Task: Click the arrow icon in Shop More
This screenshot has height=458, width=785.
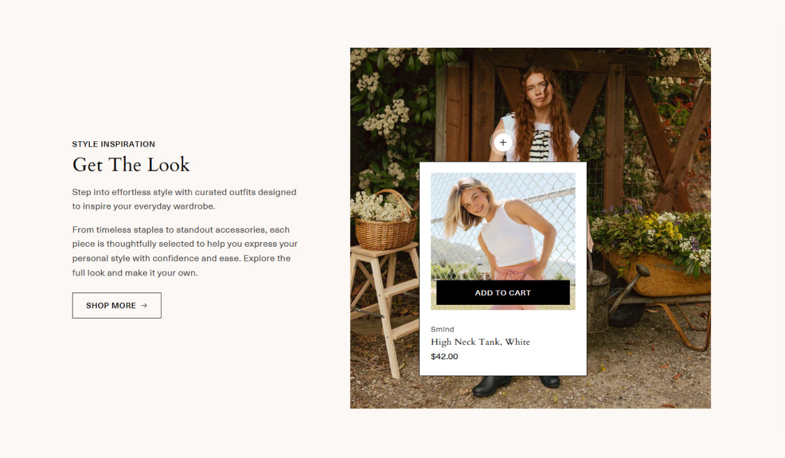Action: click(x=144, y=306)
